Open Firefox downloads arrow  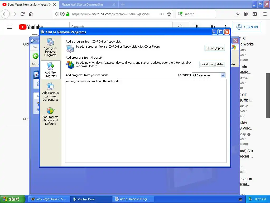pos(238,14)
